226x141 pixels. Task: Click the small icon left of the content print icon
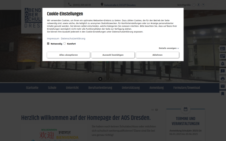click(x=153, y=110)
